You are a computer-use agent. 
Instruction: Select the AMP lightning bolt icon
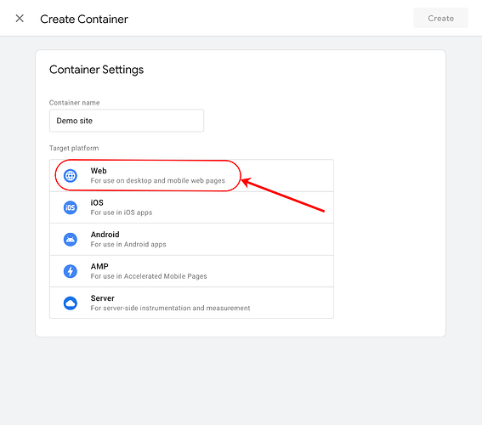pos(71,271)
